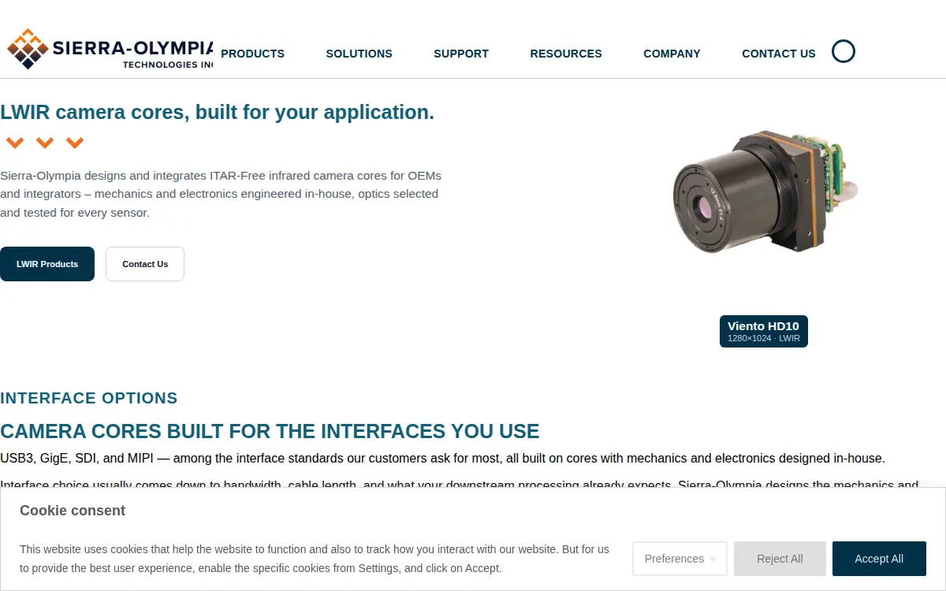Click the Viento HD10 camera image
The height and width of the screenshot is (591, 946).
pyautogui.click(x=765, y=193)
